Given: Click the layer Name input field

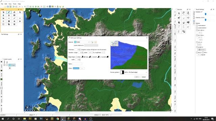Looking at the screenshot, I should coord(77,64).
